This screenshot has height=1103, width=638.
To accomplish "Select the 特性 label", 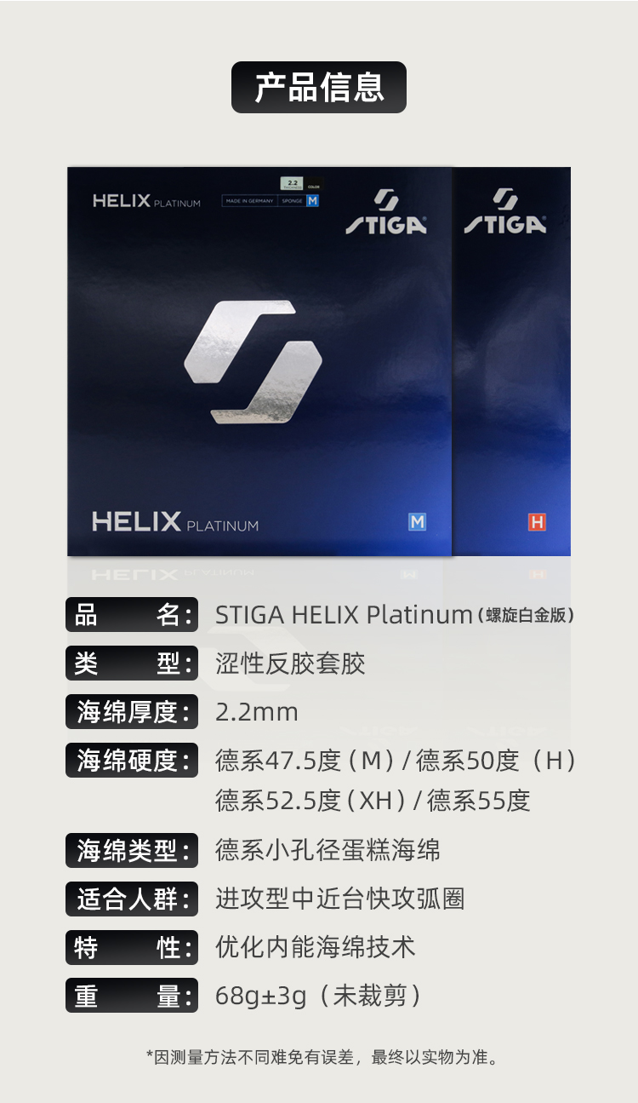I will [132, 947].
